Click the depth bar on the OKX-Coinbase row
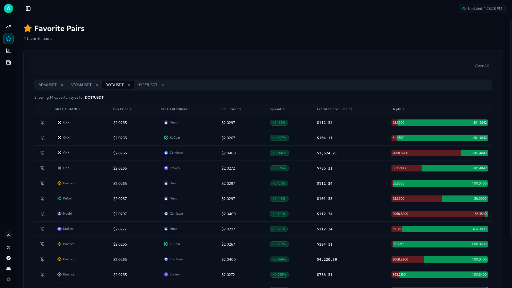The image size is (512, 288). (x=439, y=153)
